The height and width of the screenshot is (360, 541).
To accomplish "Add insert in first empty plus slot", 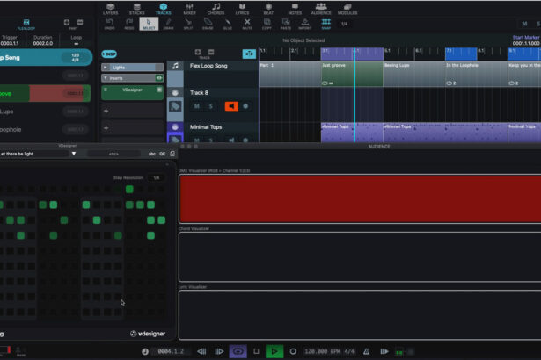I will click(106, 111).
